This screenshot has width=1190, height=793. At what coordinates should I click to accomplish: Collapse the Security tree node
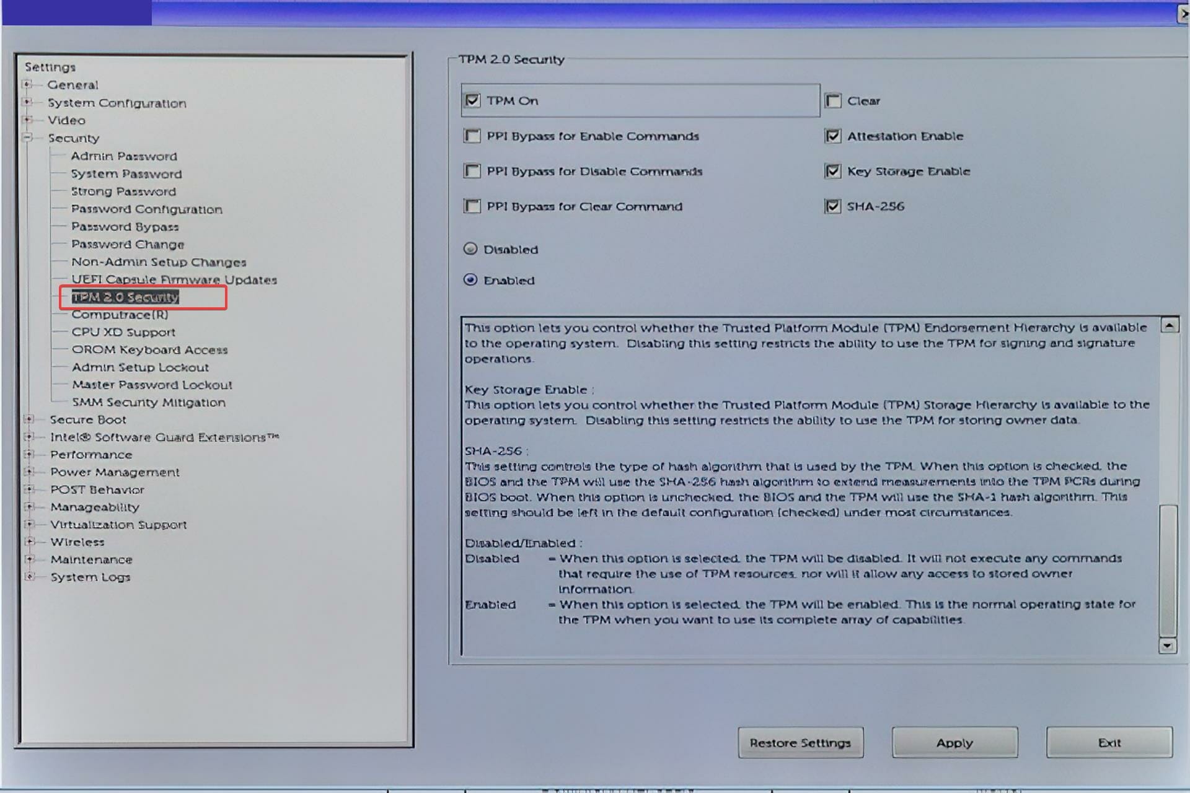tap(27, 138)
